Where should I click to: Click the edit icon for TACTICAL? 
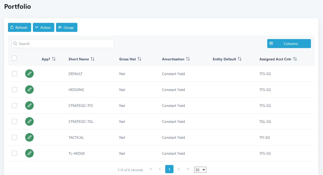point(29,137)
